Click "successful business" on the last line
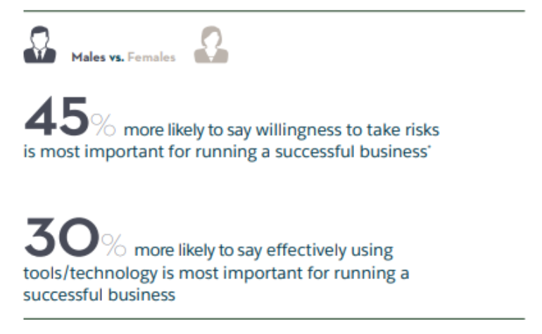The width and height of the screenshot is (542, 334). 99,294
